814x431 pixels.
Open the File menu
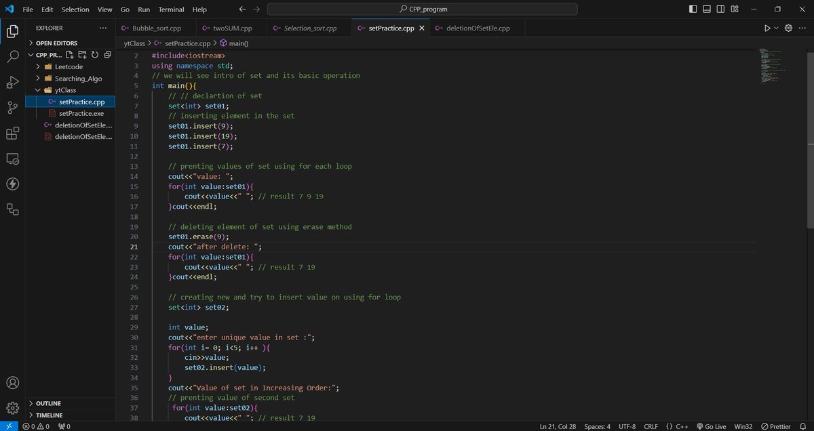pos(28,9)
